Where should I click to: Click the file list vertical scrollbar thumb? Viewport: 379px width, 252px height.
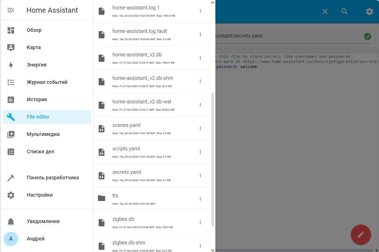coord(213,159)
